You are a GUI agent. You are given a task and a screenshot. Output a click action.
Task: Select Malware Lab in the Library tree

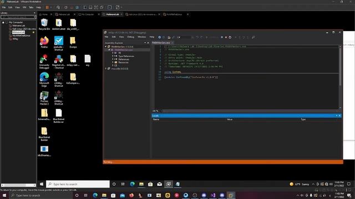(18, 26)
